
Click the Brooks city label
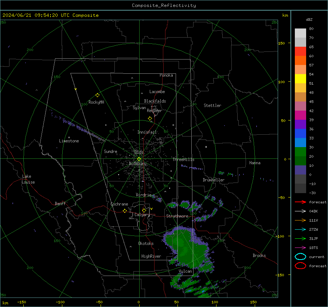[x=259, y=256]
